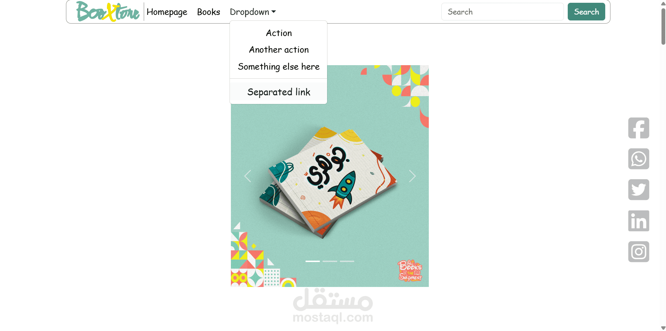Open the Instagram social icon
Screen dimensions: 666x331
pyautogui.click(x=638, y=252)
